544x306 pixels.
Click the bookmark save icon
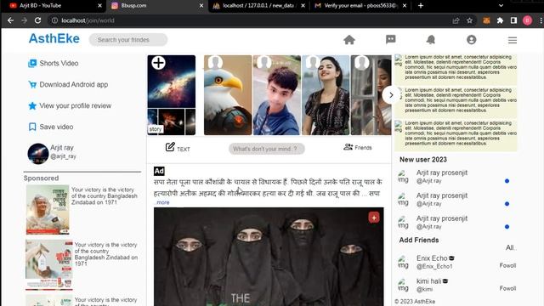click(32, 127)
